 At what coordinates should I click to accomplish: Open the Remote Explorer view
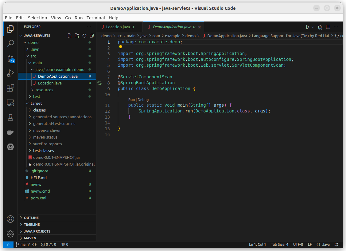tap(10, 103)
